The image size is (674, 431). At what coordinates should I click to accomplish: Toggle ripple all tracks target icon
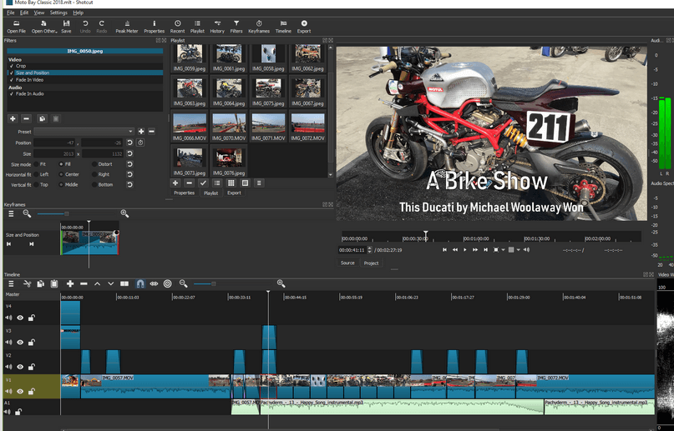168,283
